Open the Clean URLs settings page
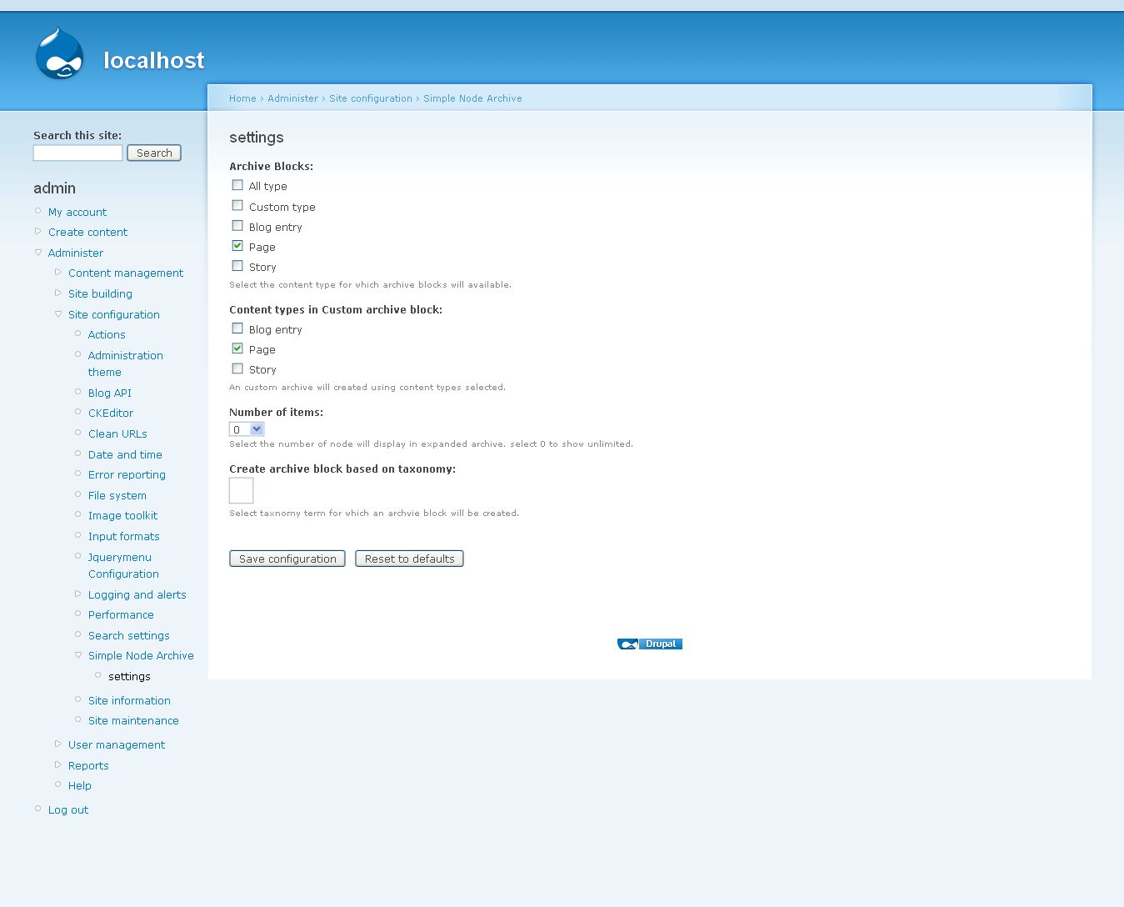The width and height of the screenshot is (1124, 907). 117,433
